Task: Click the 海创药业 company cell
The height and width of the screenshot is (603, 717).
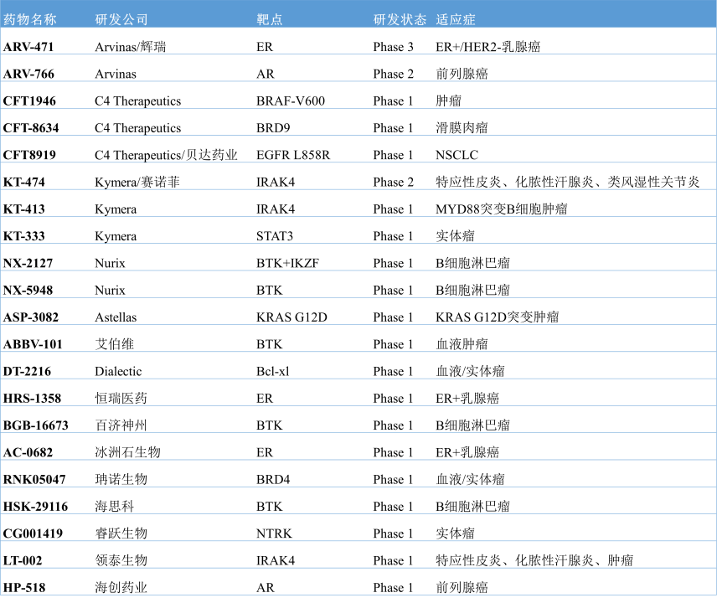Action: [x=121, y=587]
